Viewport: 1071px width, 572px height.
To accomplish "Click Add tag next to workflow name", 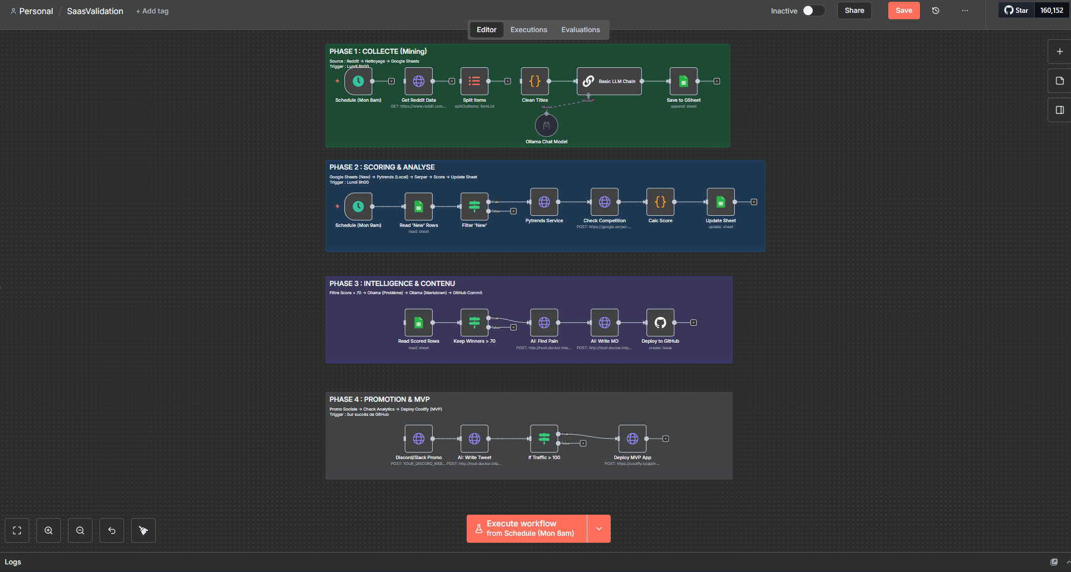I will 152,11.
